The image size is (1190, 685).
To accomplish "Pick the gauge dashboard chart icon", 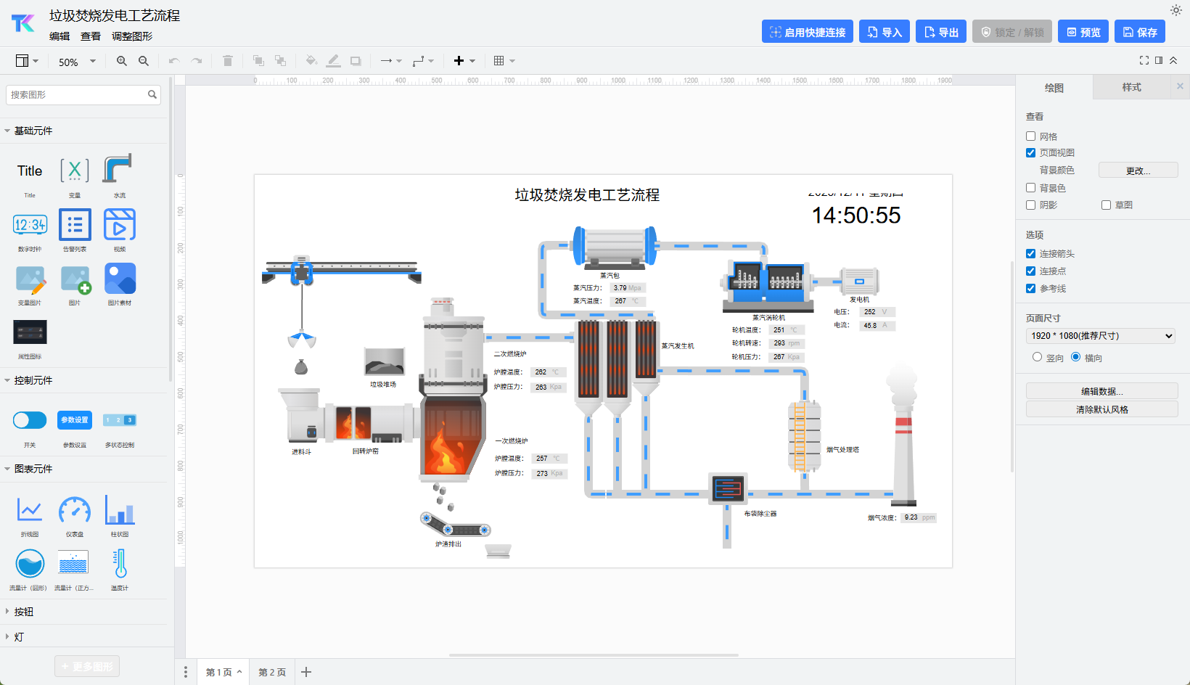I will [x=75, y=510].
